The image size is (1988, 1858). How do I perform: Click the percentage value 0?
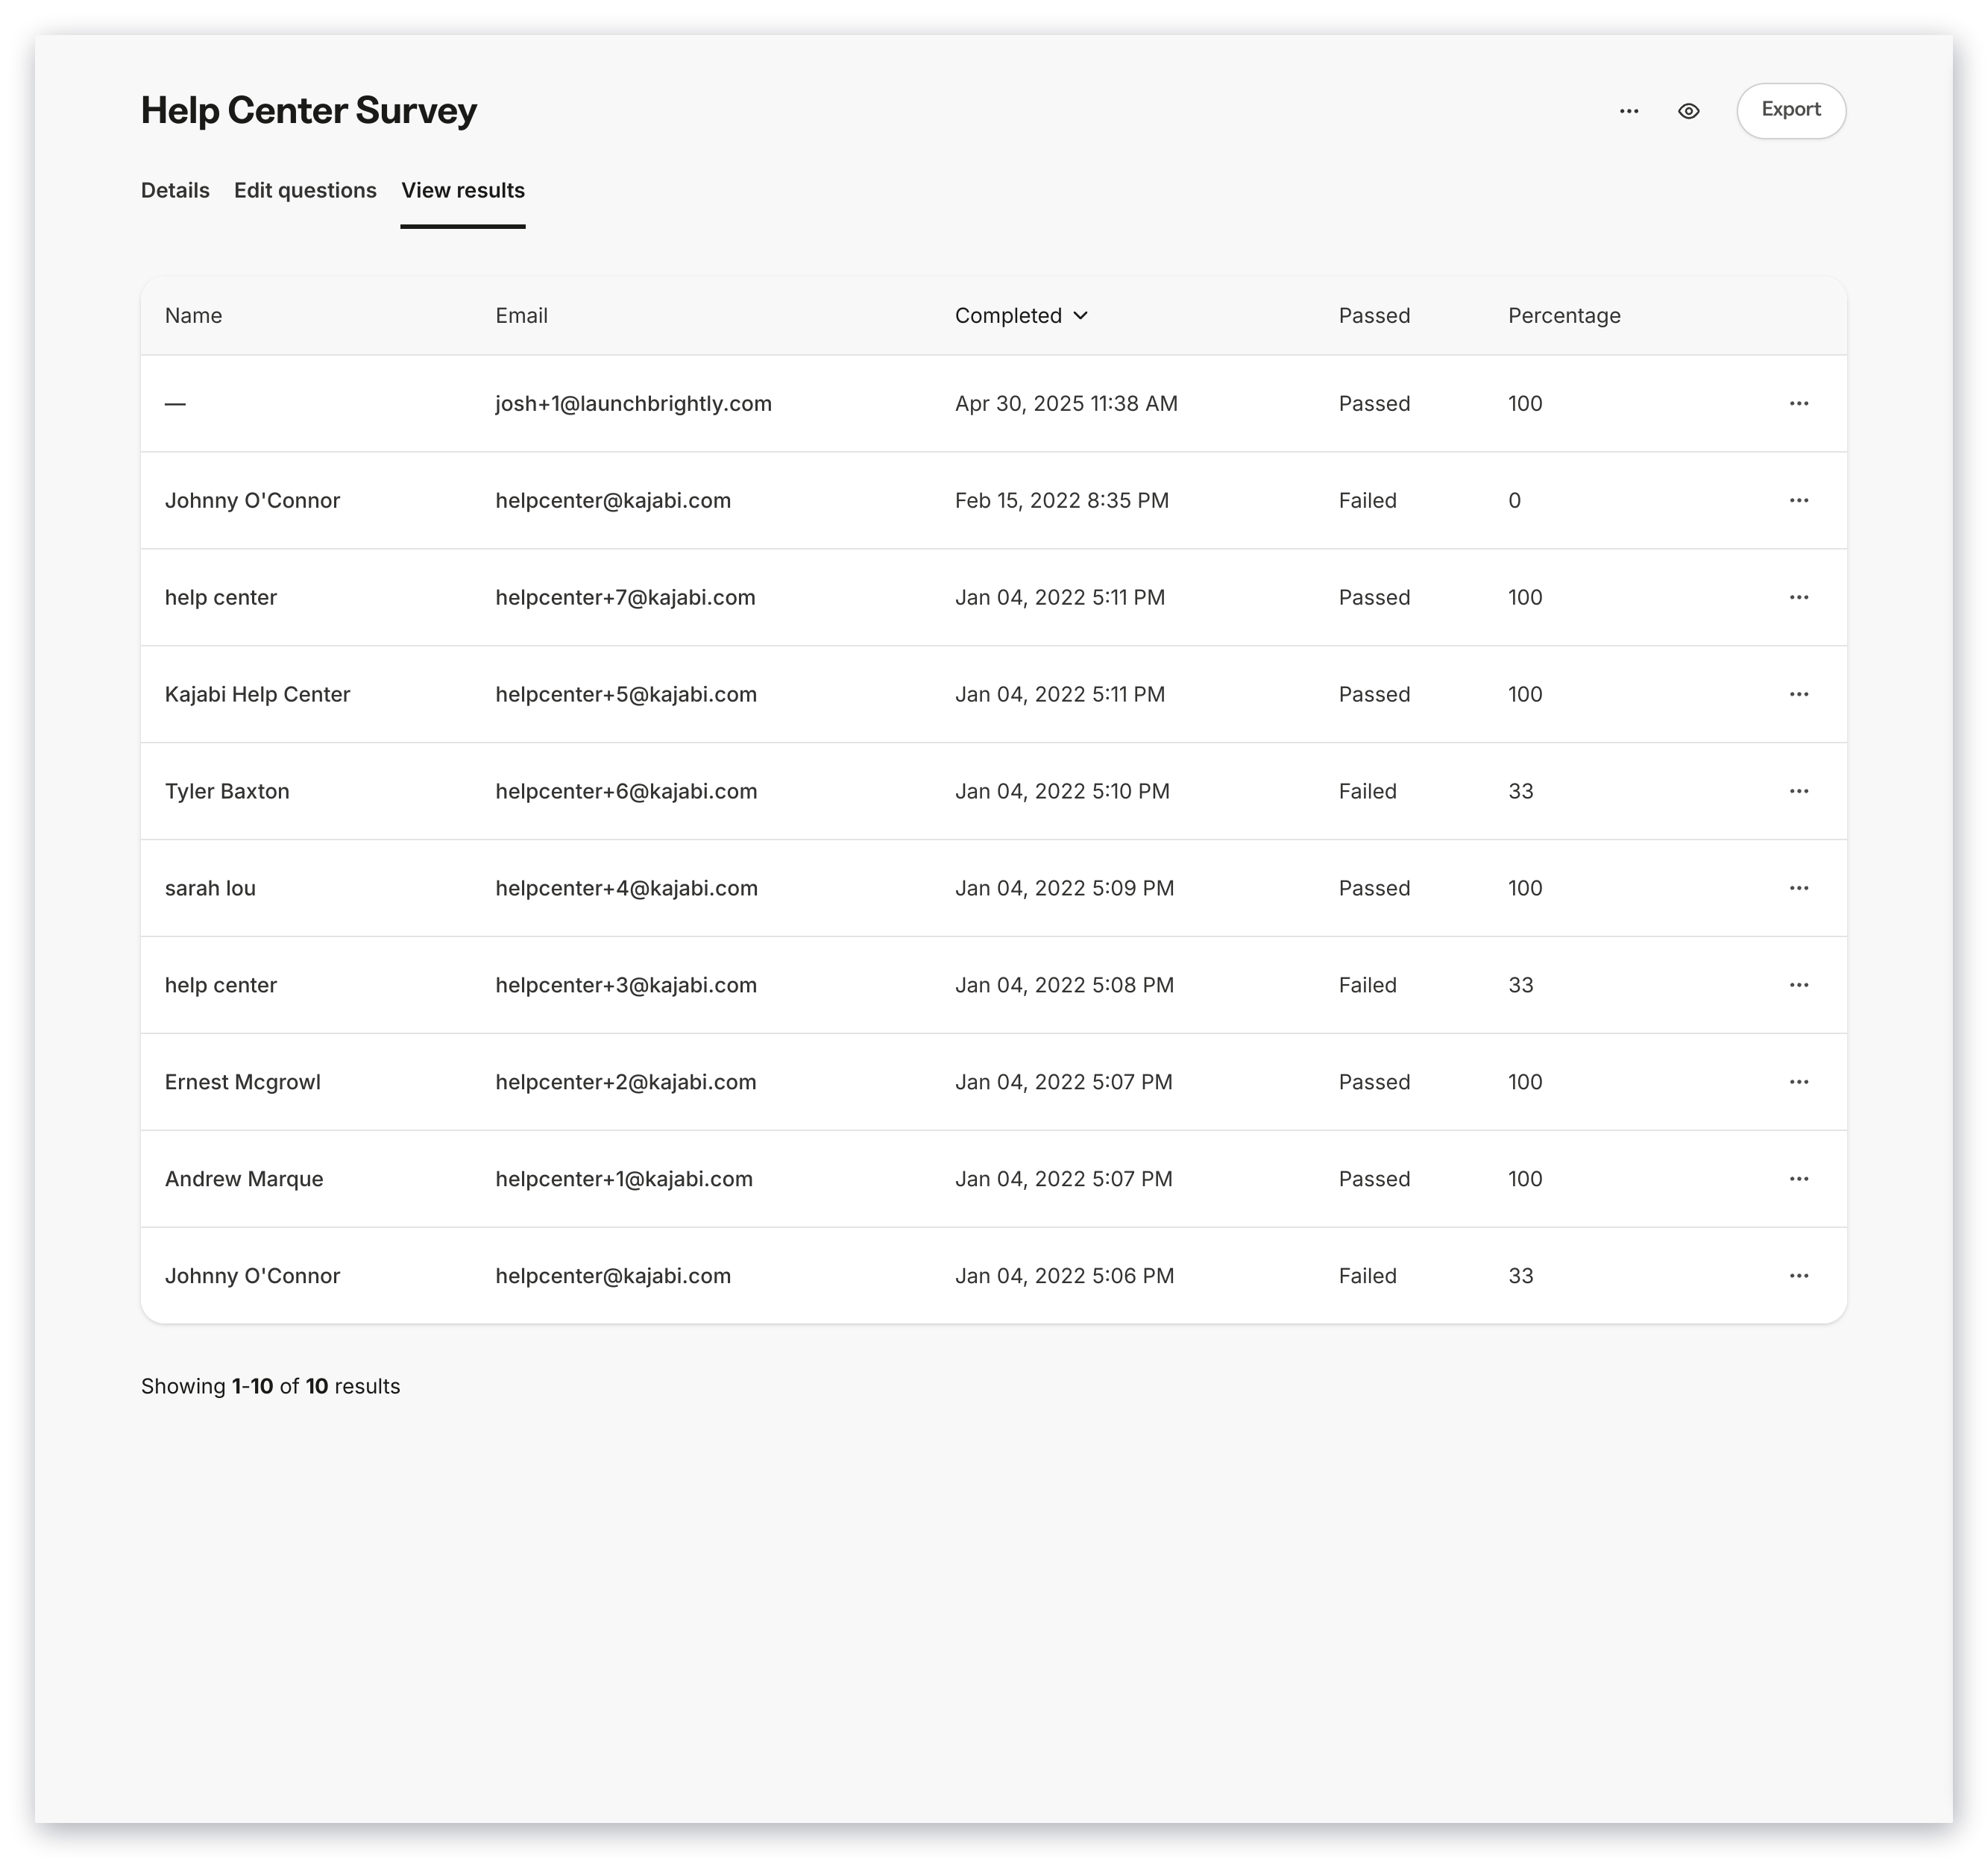click(x=1514, y=500)
